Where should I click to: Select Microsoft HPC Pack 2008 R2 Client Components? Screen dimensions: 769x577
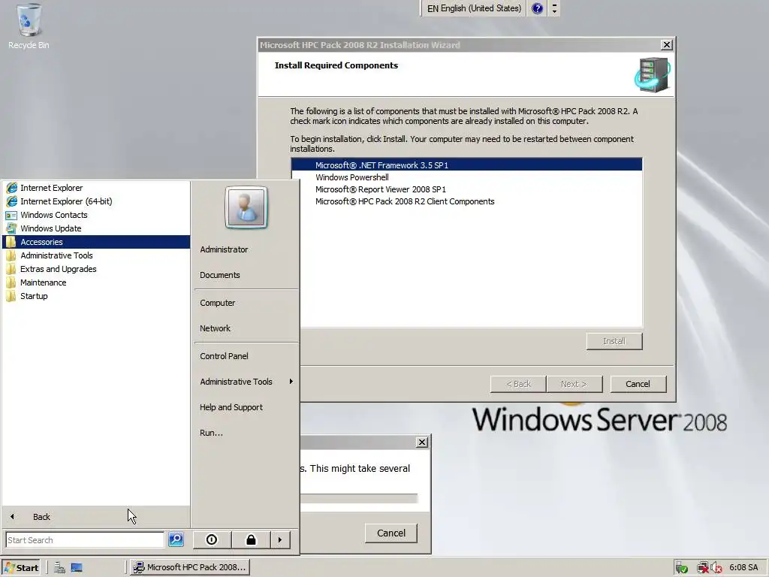tap(466, 201)
